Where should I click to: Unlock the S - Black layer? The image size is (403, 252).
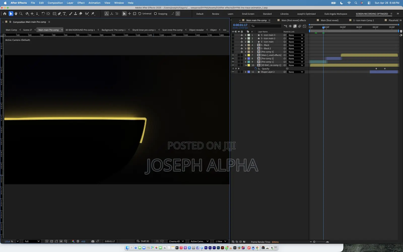click(242, 45)
